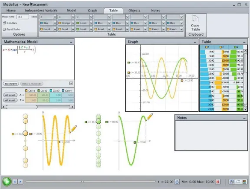The image size is (250, 190).
Task: Click the equation in the Mathematical Model editor
Action: tap(19, 49)
